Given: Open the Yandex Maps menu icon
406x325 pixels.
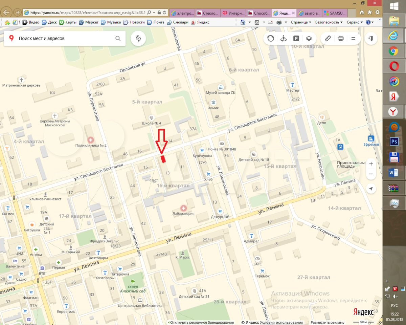Looking at the screenshot, I should click(353, 38).
